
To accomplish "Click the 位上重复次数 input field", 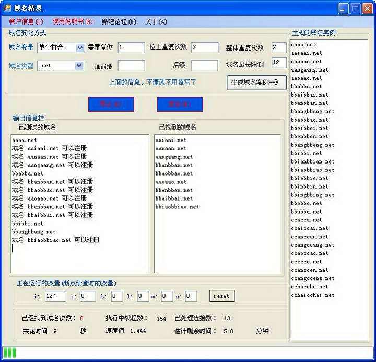I will (x=205, y=48).
